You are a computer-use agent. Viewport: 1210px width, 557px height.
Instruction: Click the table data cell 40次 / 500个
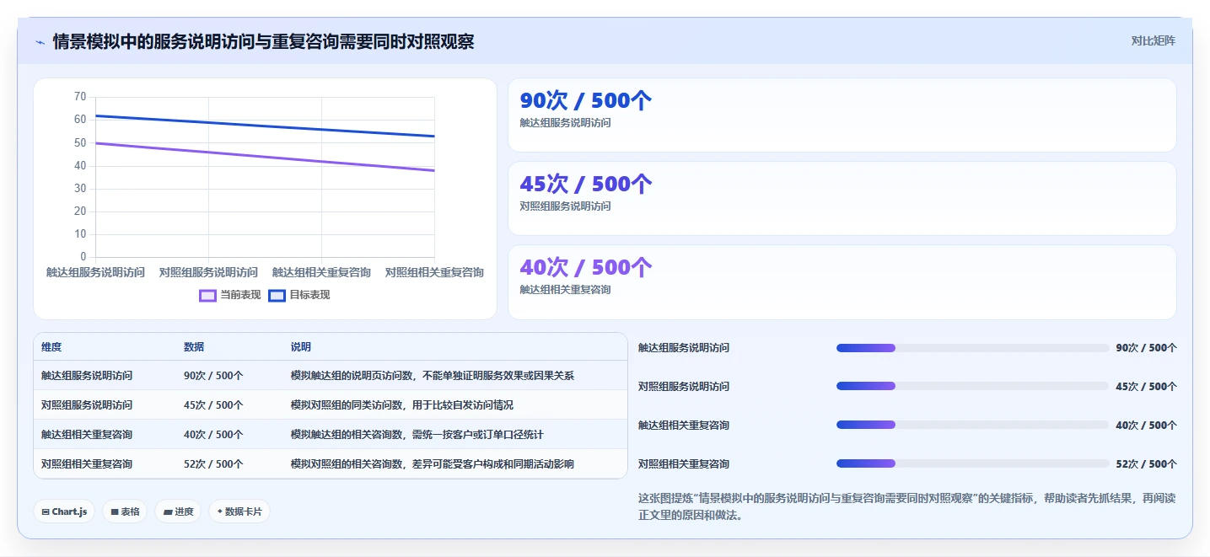click(x=213, y=435)
